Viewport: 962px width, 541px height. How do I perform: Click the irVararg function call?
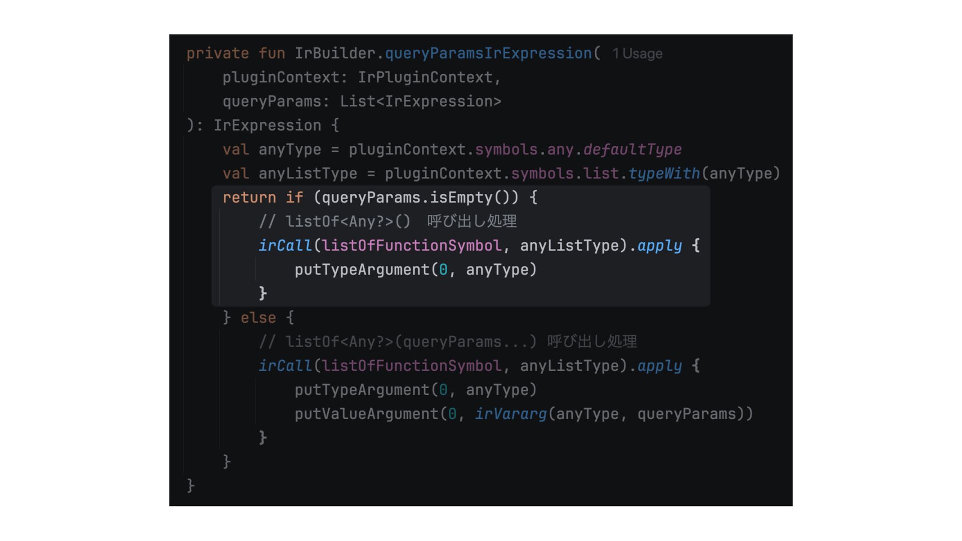(x=511, y=414)
